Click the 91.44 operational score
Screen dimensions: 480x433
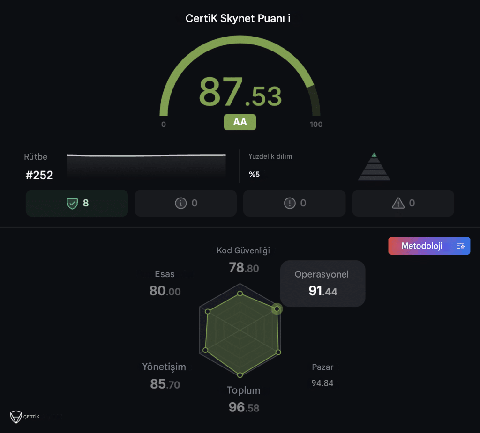pyautogui.click(x=322, y=291)
